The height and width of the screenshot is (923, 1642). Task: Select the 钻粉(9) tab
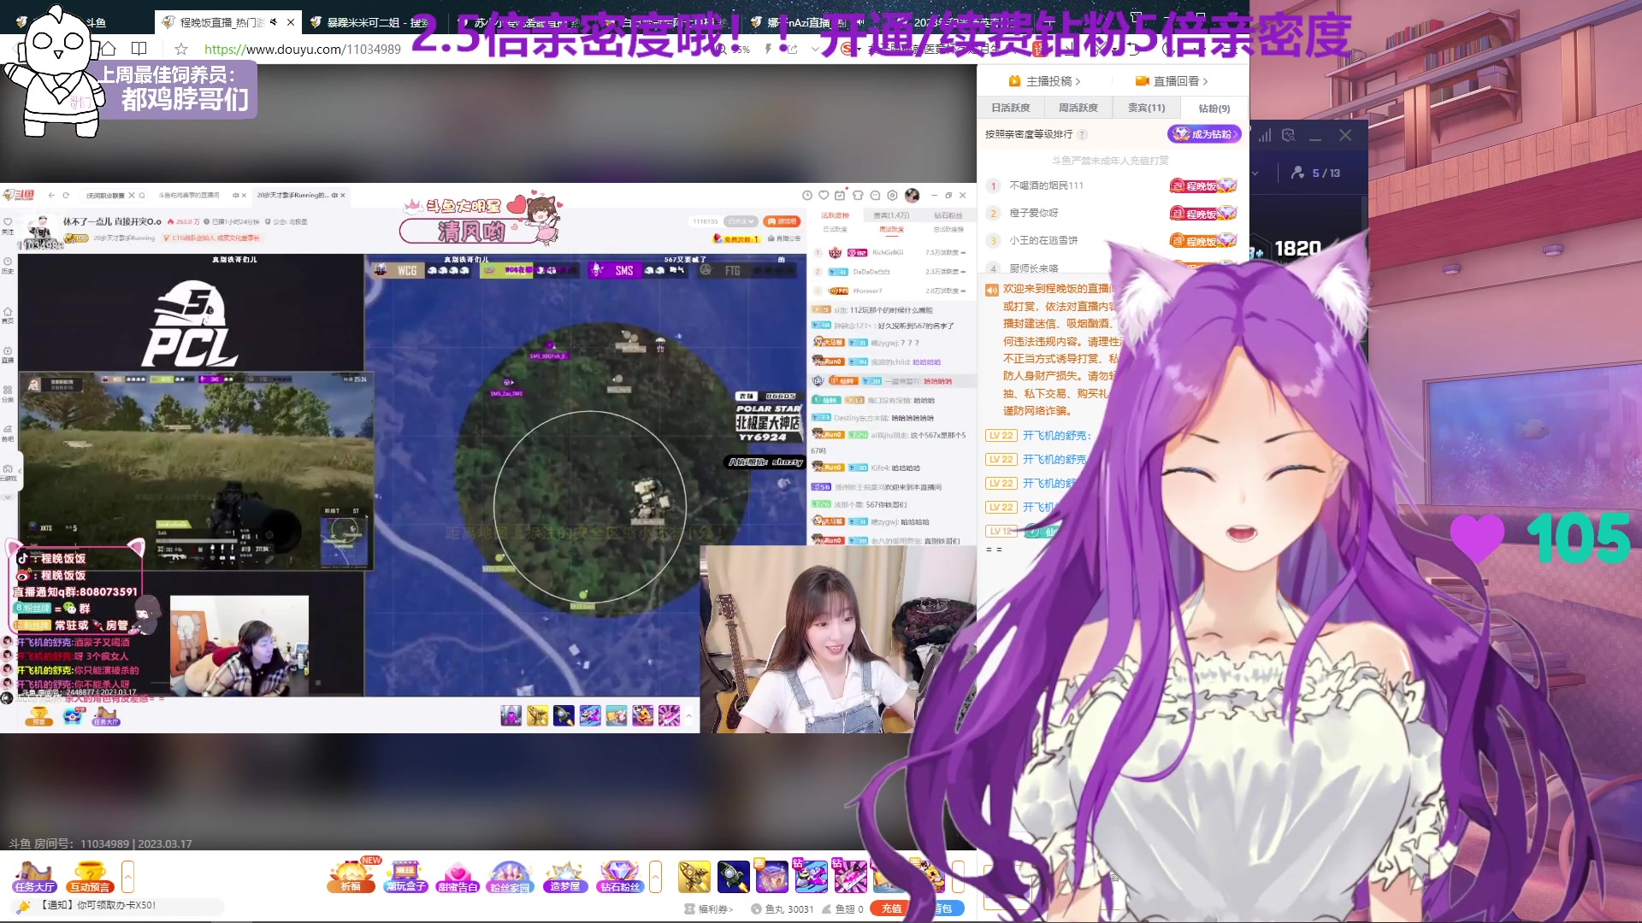coord(1214,109)
